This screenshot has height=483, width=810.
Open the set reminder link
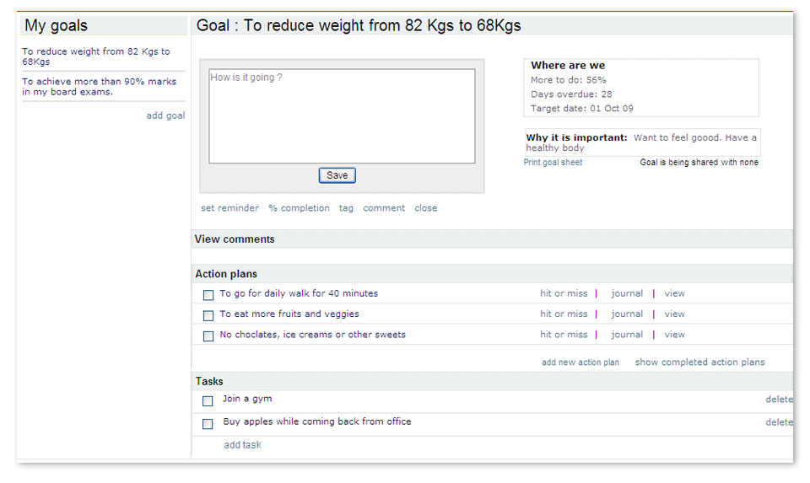(x=229, y=208)
